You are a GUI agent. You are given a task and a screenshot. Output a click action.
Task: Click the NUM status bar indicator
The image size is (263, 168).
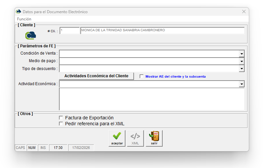coord(32,148)
